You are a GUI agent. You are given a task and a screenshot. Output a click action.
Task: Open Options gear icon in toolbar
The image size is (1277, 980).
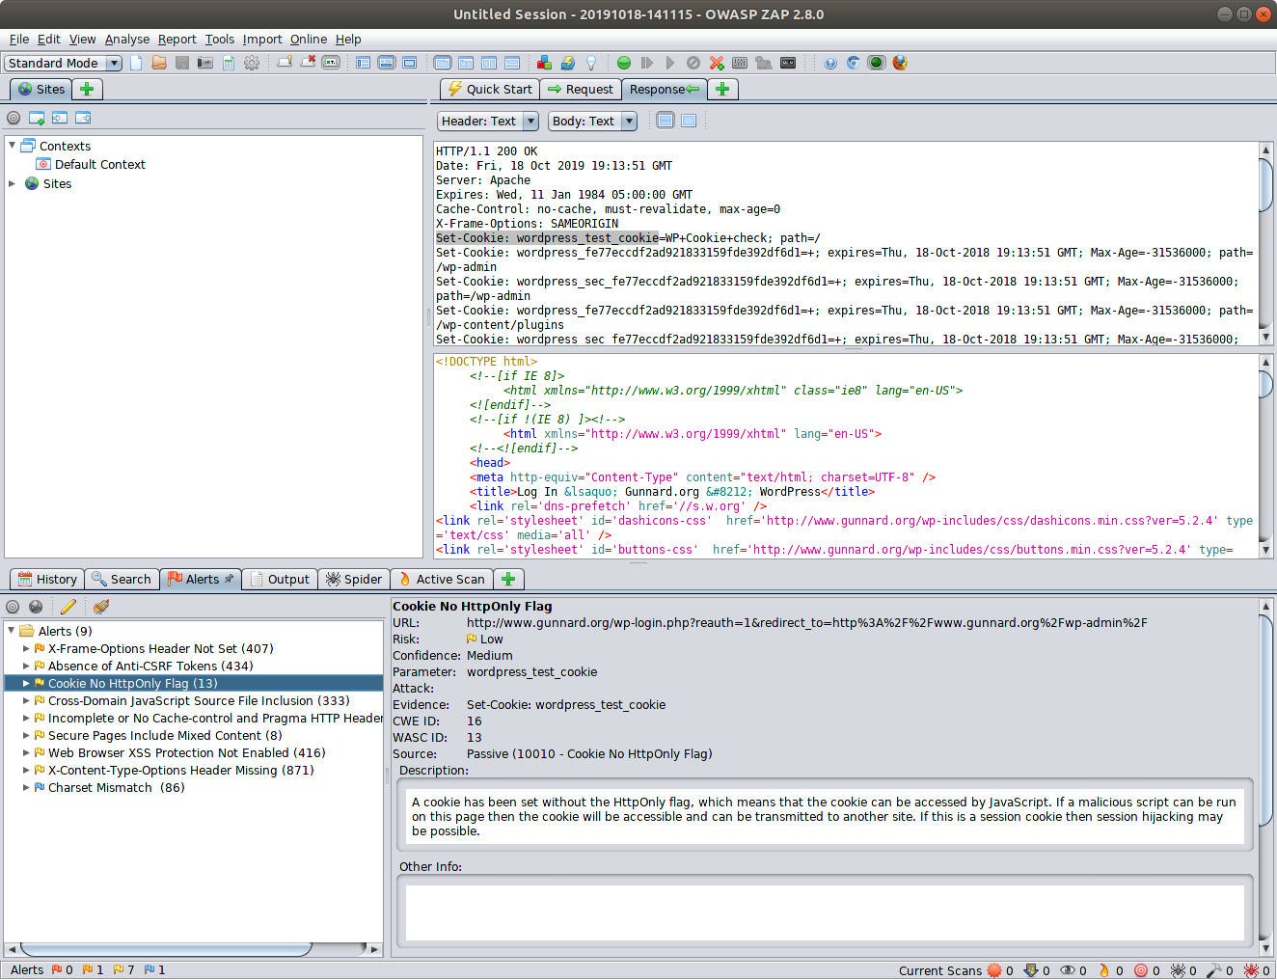pyautogui.click(x=252, y=63)
